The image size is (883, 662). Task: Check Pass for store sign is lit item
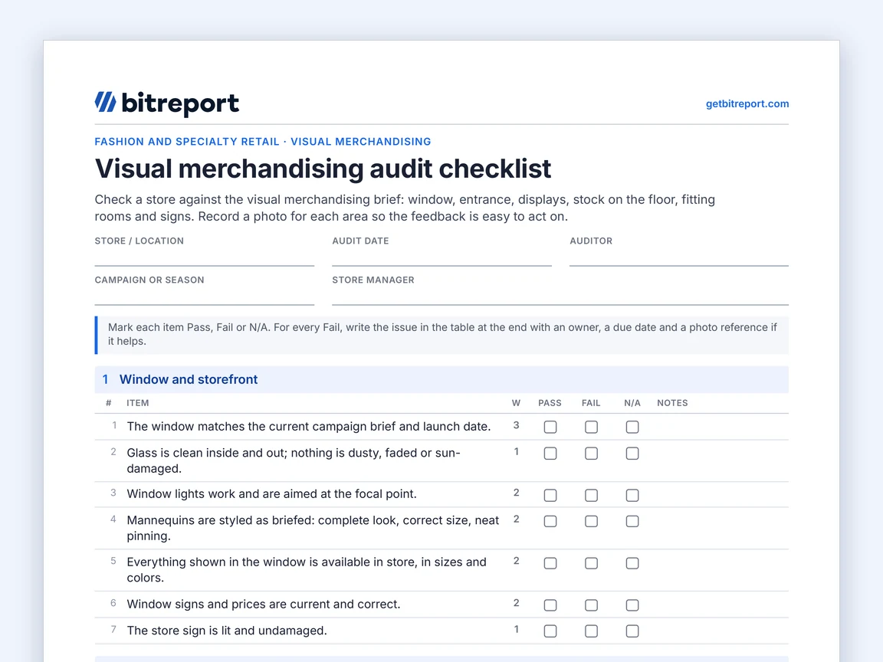pos(550,631)
